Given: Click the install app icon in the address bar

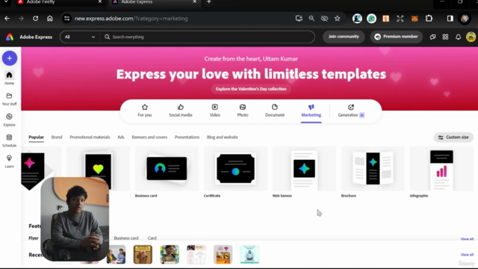Looking at the screenshot, I should tap(299, 19).
